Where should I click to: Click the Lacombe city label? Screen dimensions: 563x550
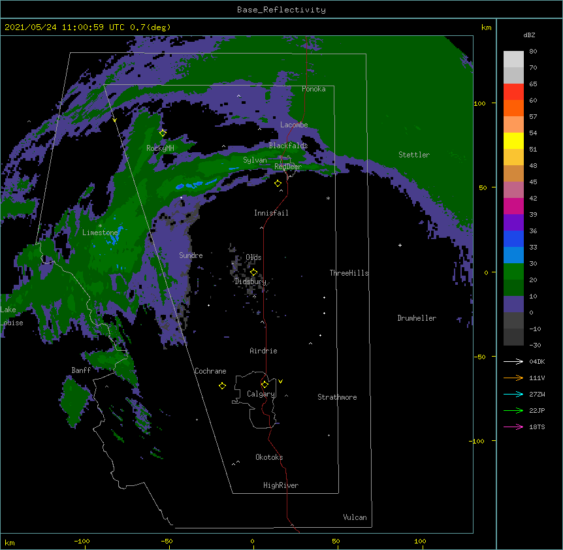[294, 125]
